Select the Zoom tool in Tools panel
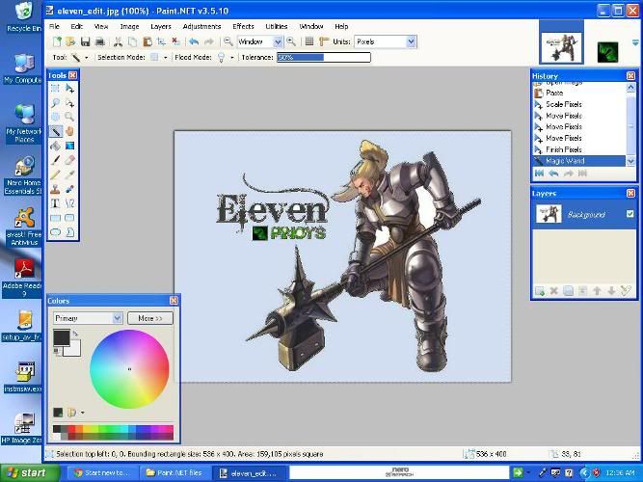 pos(69,117)
